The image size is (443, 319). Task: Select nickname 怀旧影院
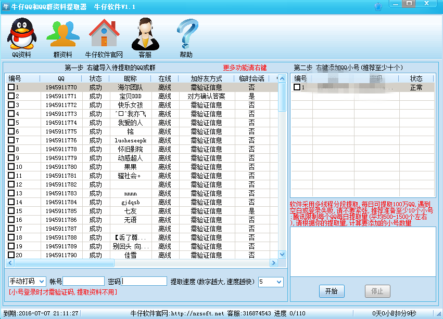[130, 149]
